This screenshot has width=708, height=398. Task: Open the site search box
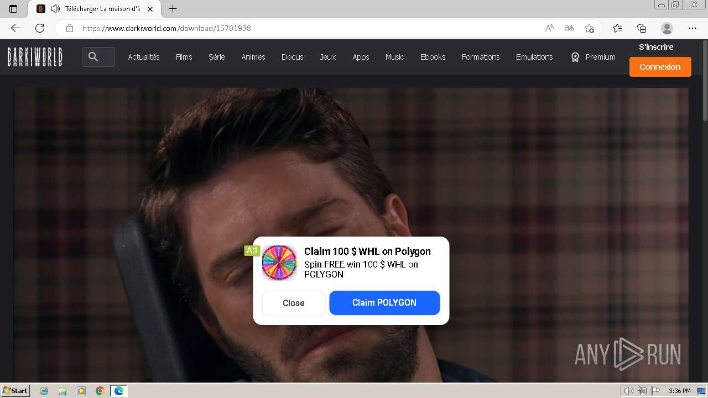(x=98, y=57)
